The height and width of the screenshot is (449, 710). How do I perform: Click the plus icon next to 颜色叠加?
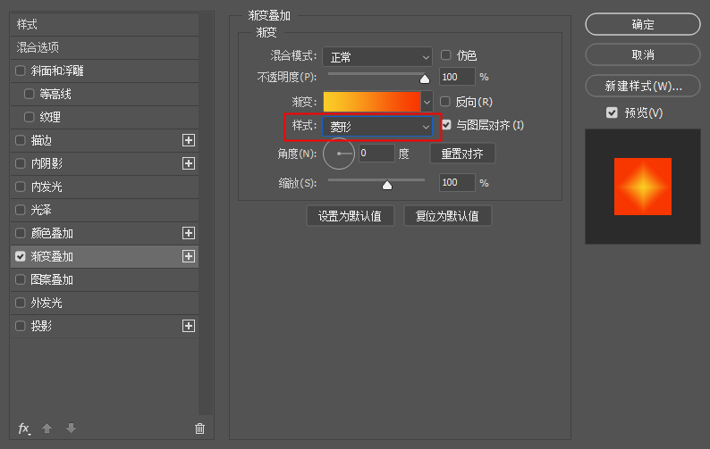(x=189, y=233)
